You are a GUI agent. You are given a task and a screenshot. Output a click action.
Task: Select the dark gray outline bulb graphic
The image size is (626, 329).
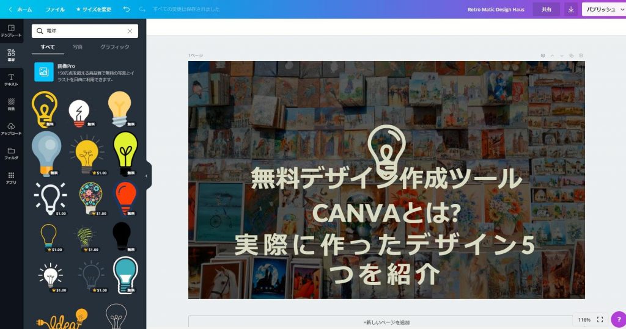click(x=92, y=275)
